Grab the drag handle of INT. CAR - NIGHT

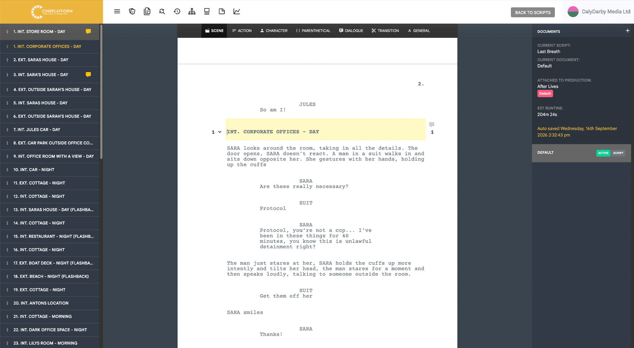[7, 170]
